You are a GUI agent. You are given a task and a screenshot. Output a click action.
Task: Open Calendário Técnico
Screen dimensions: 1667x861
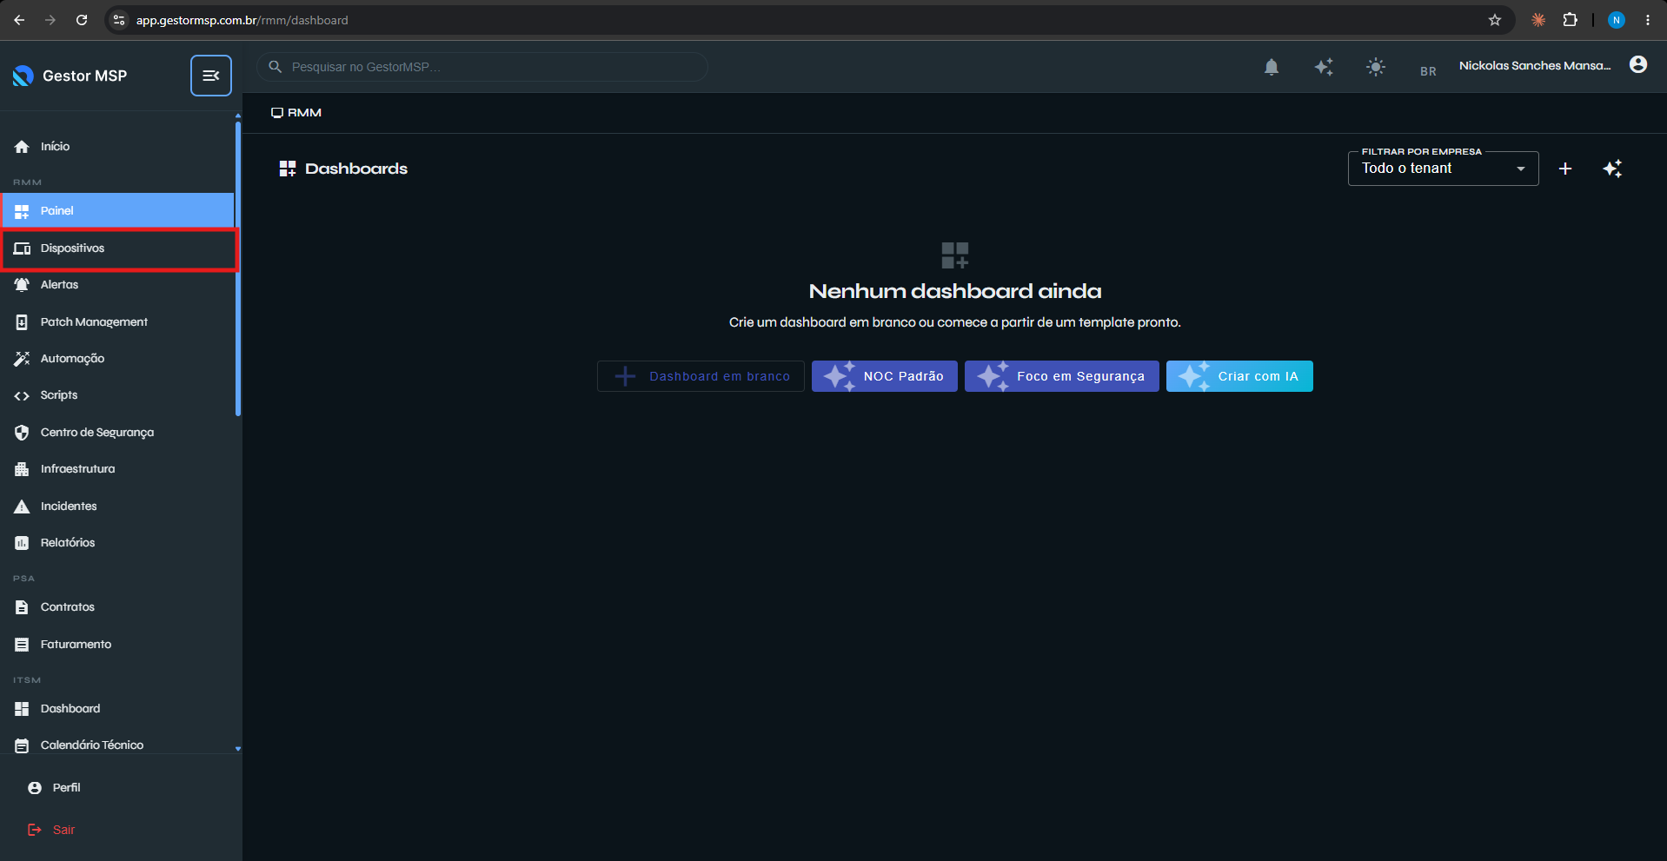(117, 745)
